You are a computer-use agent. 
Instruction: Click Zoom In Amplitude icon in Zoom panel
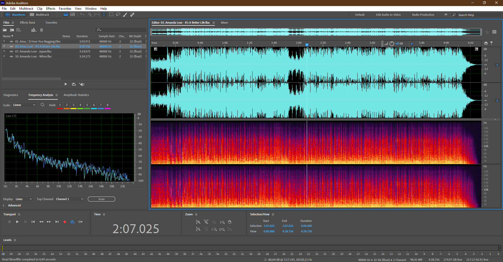coord(198,222)
